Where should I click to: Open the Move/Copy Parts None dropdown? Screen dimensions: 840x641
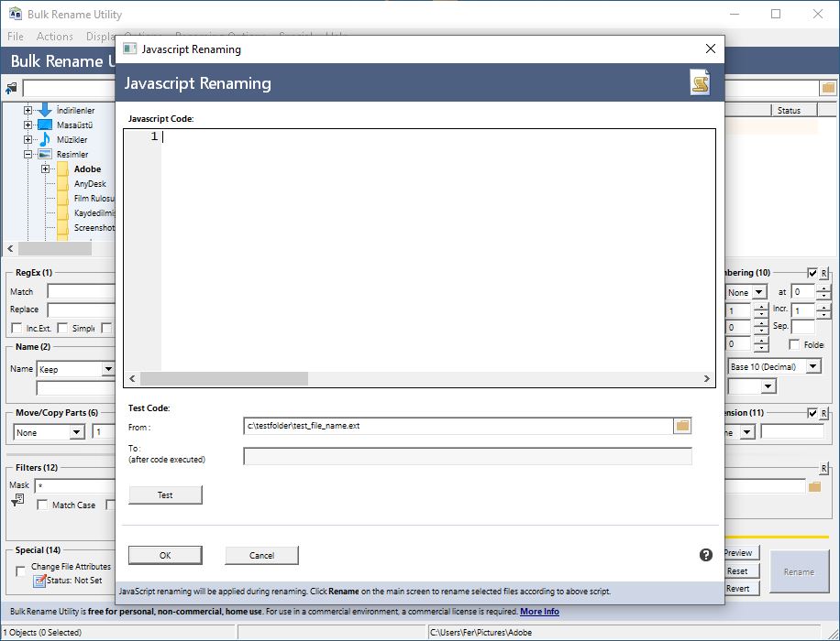tap(77, 432)
